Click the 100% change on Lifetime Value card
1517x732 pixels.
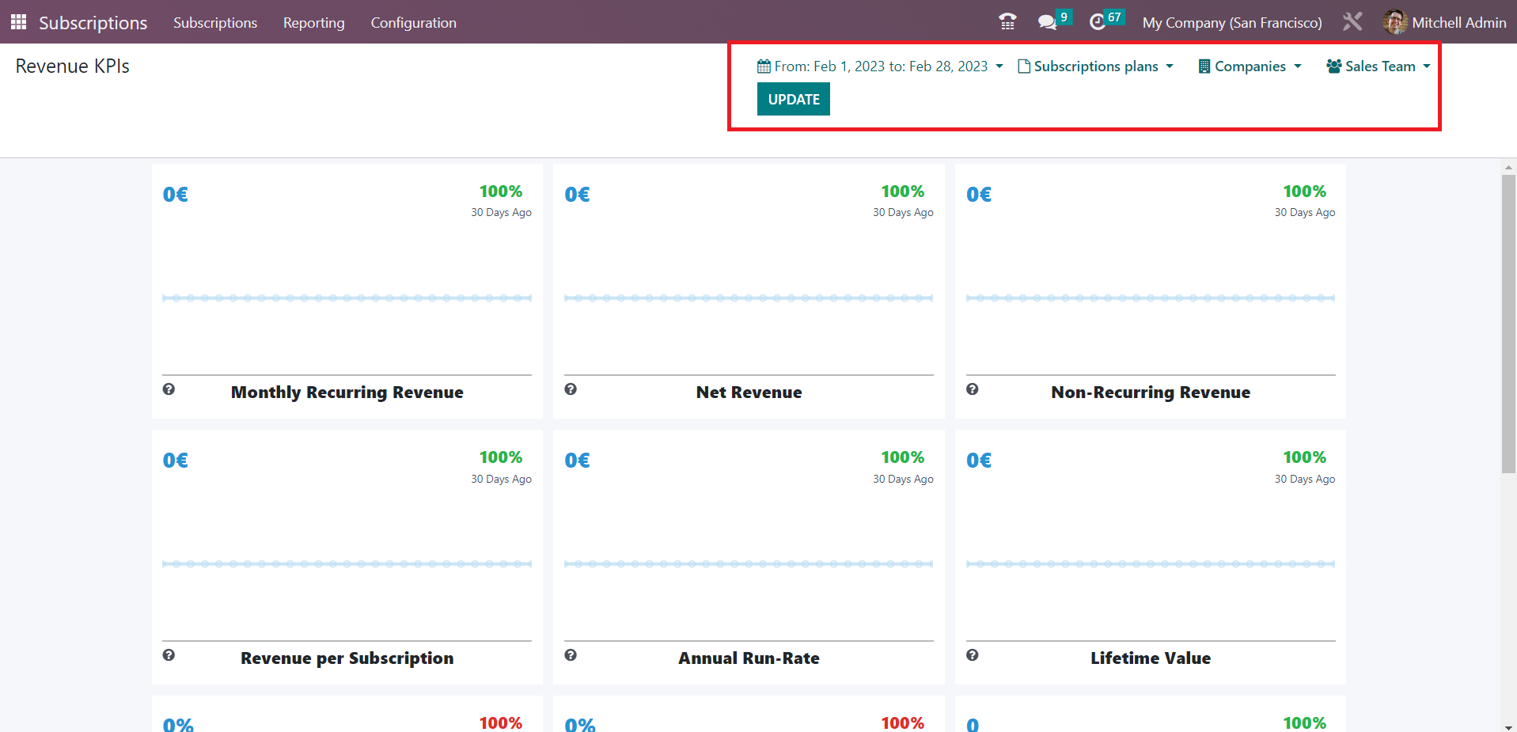click(1305, 457)
